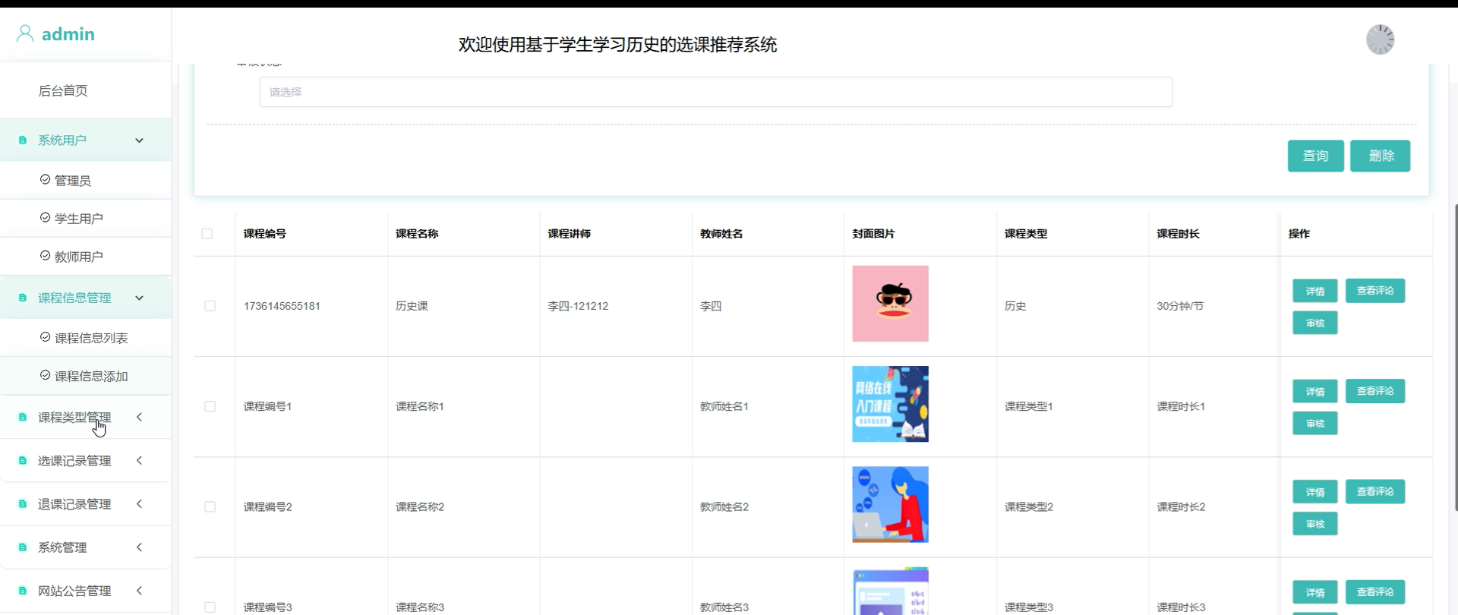Collapse the 系统用户 menu chevron
1458x615 pixels.
click(140, 140)
